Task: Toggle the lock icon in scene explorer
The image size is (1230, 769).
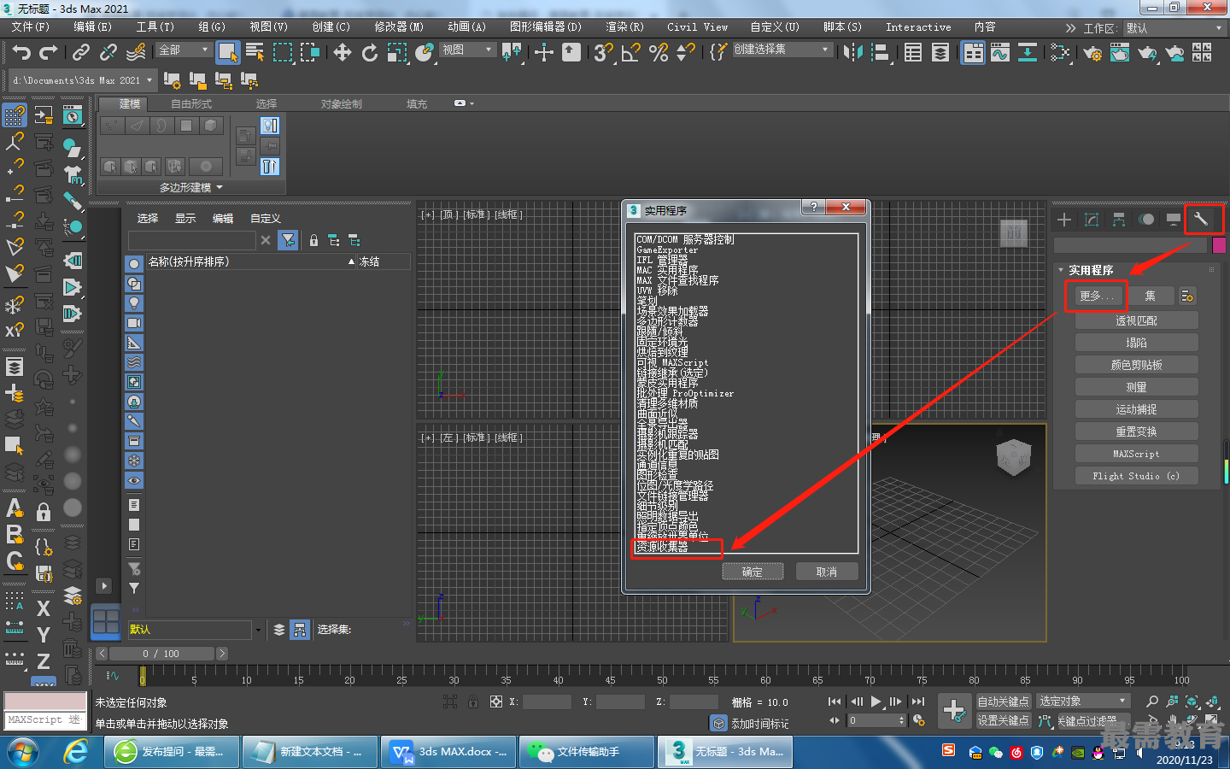Action: click(x=313, y=240)
